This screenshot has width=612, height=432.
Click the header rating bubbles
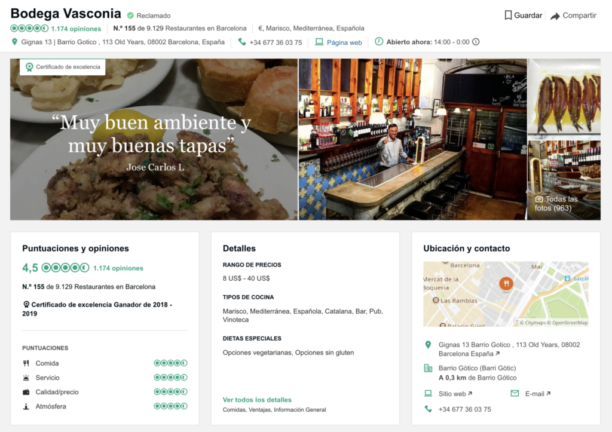pyautogui.click(x=29, y=28)
